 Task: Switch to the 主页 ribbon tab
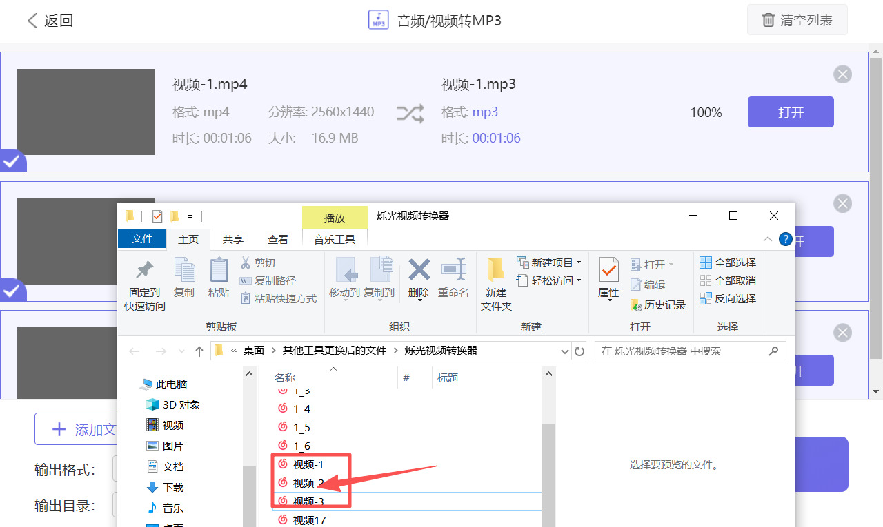188,239
